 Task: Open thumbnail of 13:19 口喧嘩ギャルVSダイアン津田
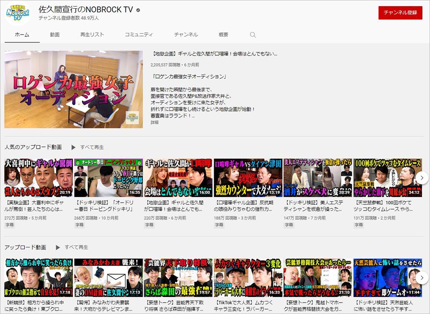pyautogui.click(x=248, y=178)
